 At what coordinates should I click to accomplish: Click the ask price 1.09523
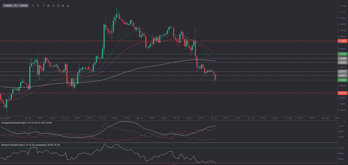pyautogui.click(x=23, y=5)
